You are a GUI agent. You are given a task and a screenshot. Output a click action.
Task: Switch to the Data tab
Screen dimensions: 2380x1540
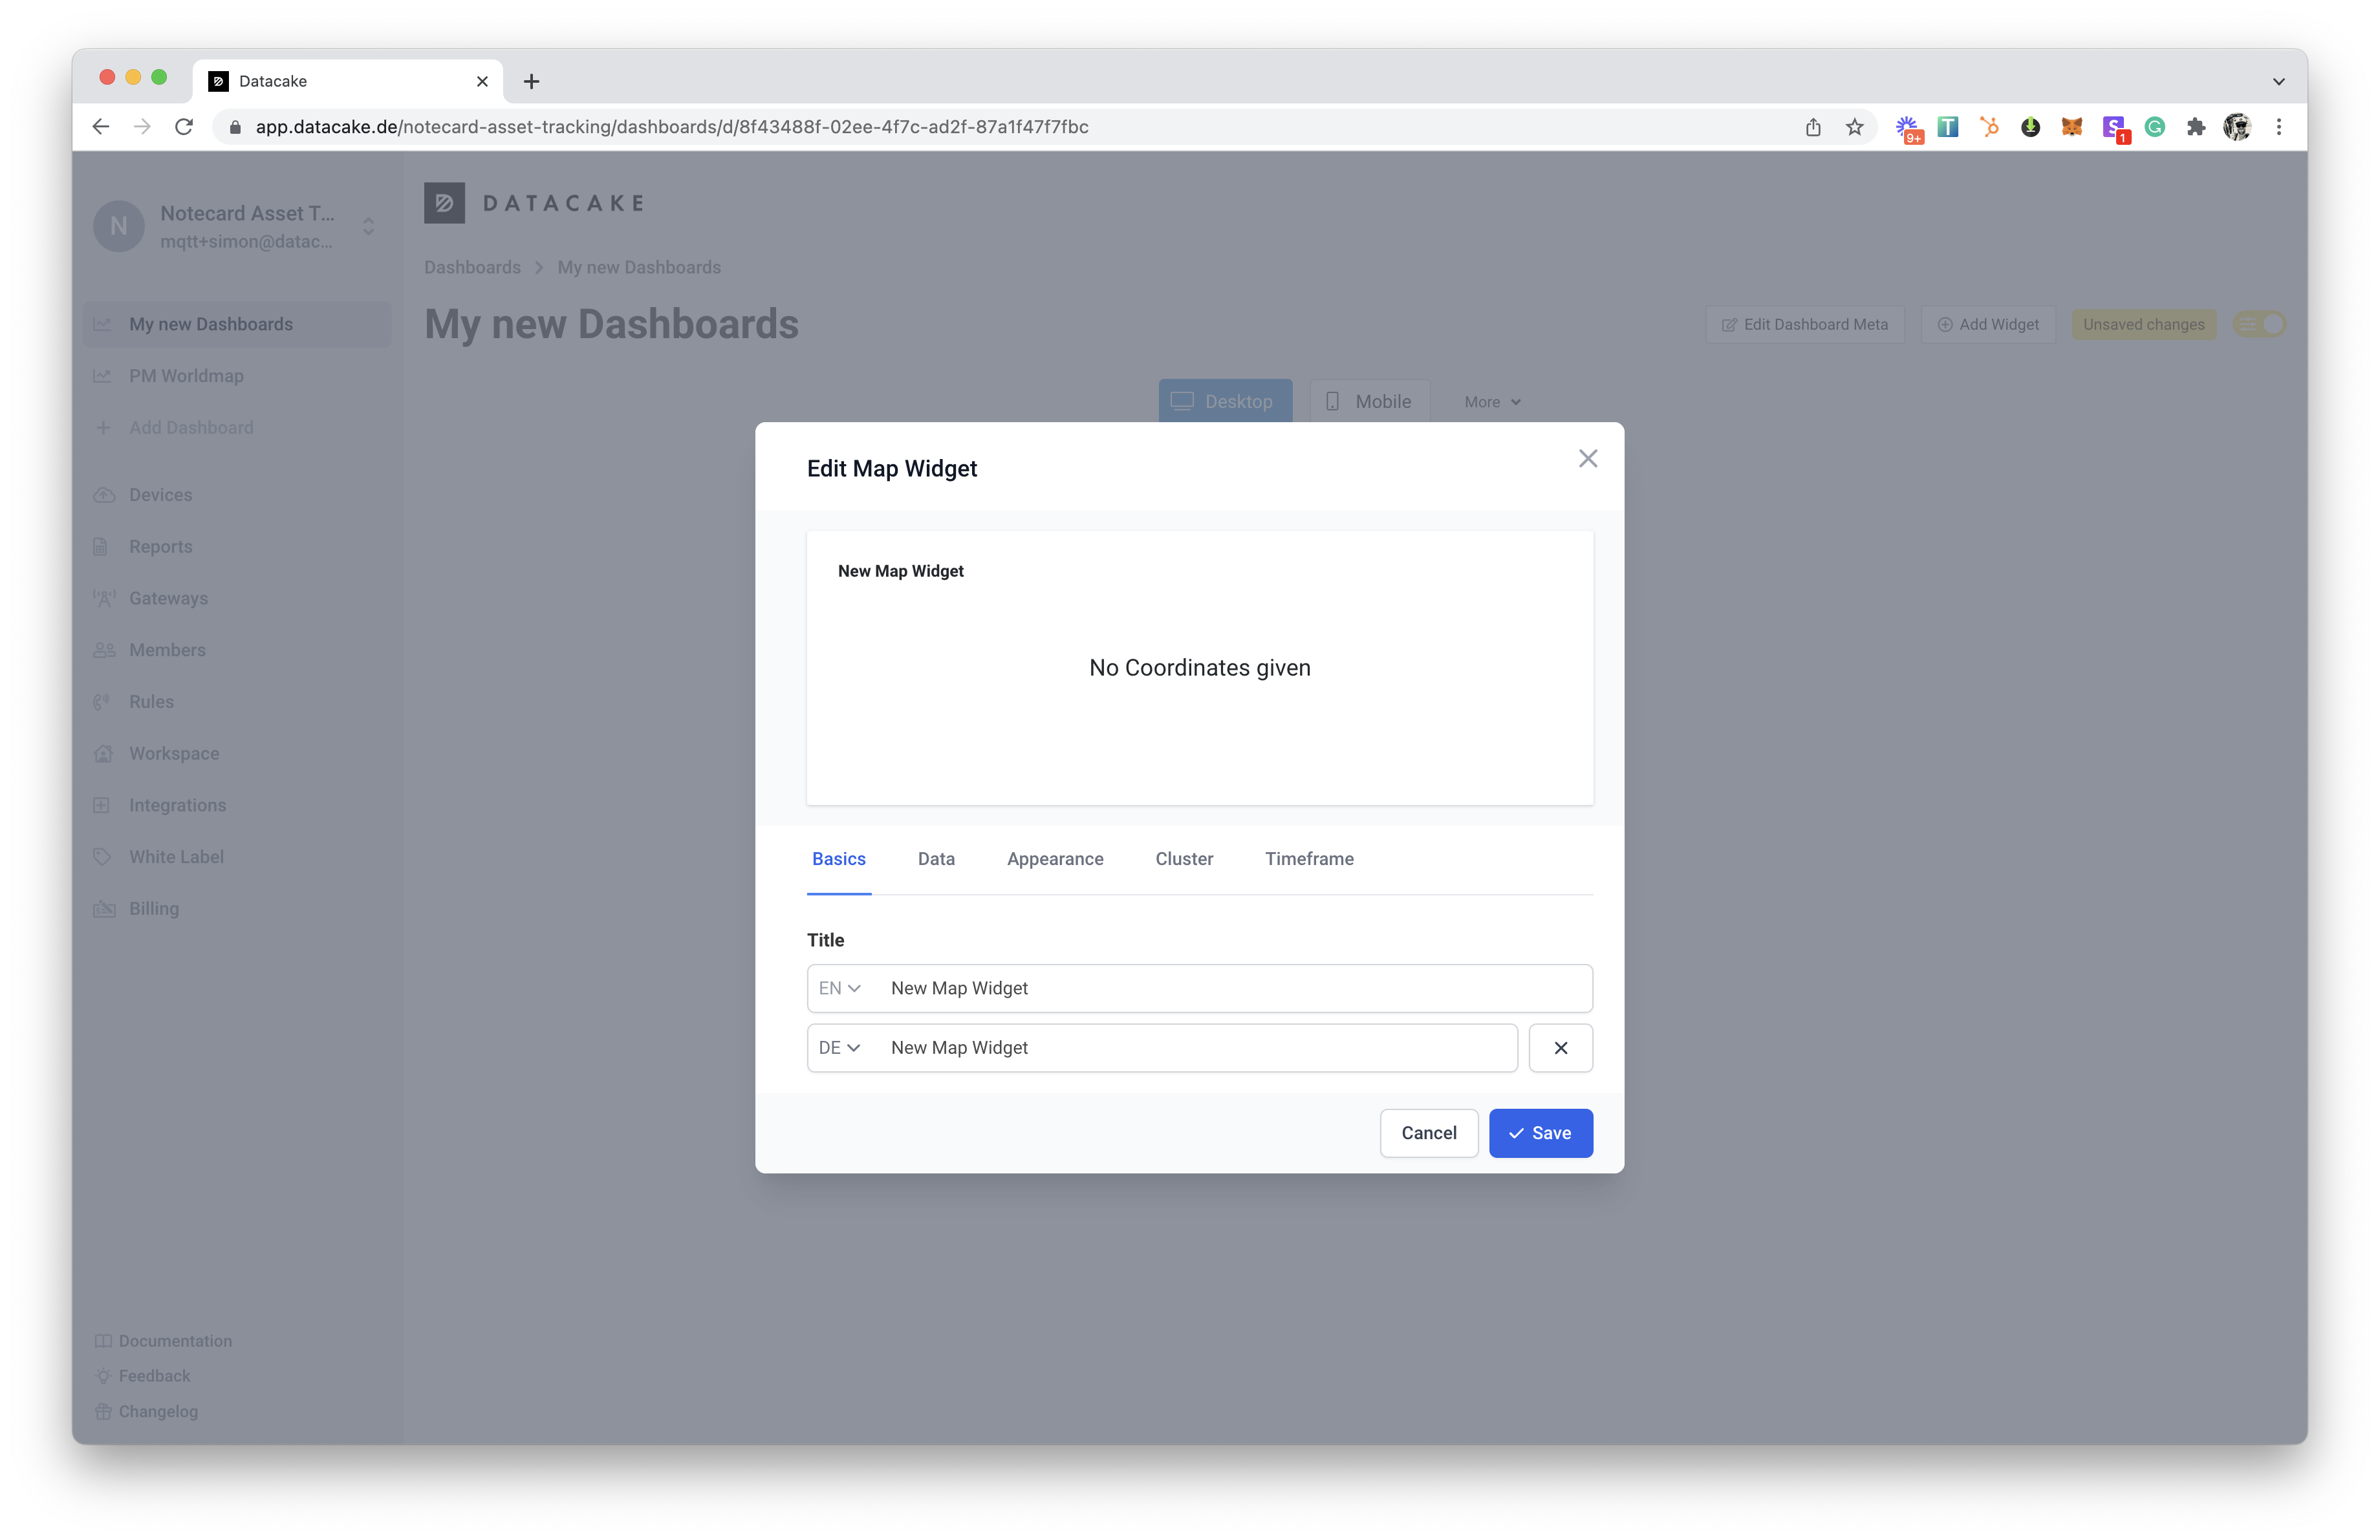tap(936, 859)
